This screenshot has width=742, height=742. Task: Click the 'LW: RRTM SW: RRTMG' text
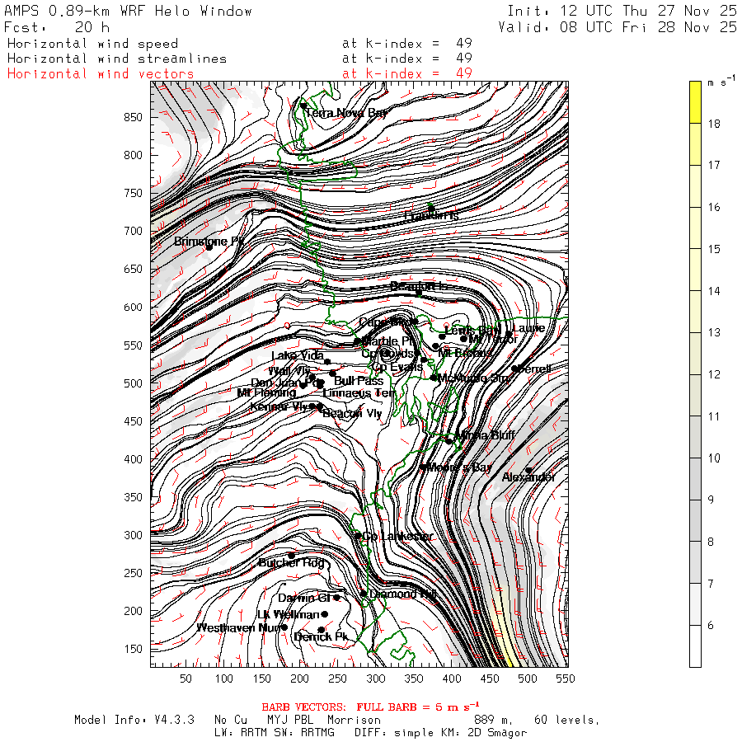[x=275, y=733]
